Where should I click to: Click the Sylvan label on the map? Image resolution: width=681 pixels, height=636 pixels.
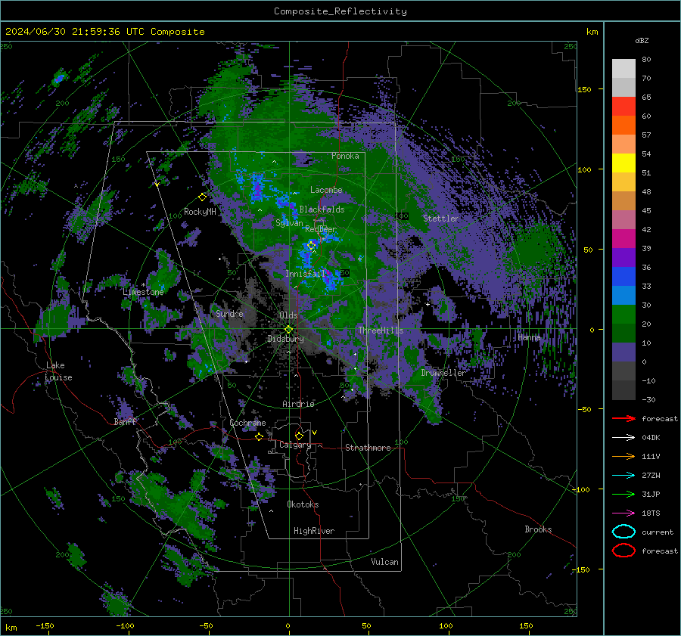coord(289,223)
